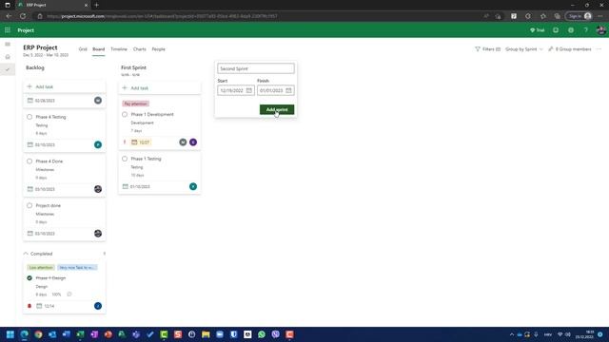609x342 pixels.
Task: Open browser favorites star icon
Action: pyautogui.click(x=543, y=16)
